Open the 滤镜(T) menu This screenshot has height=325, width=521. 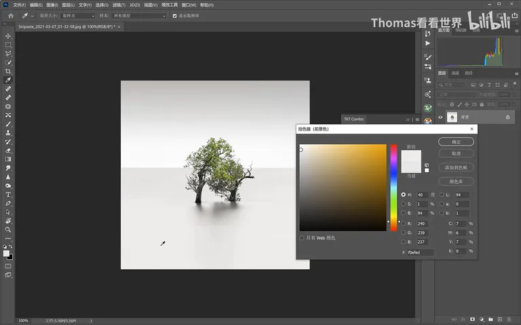click(x=119, y=5)
